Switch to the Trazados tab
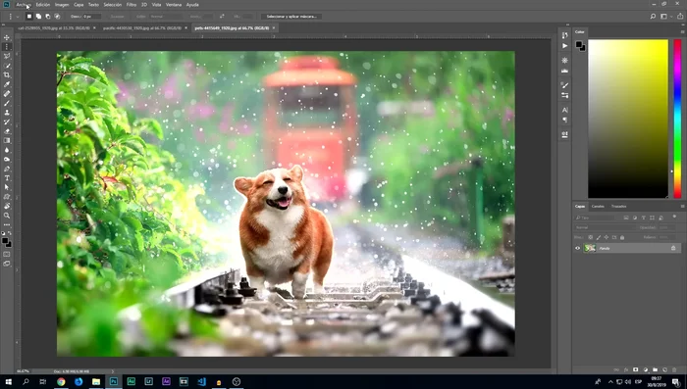687x389 pixels. pos(618,206)
